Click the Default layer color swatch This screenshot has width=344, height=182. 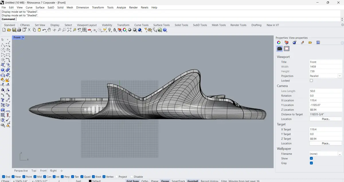[x=90, y=181]
